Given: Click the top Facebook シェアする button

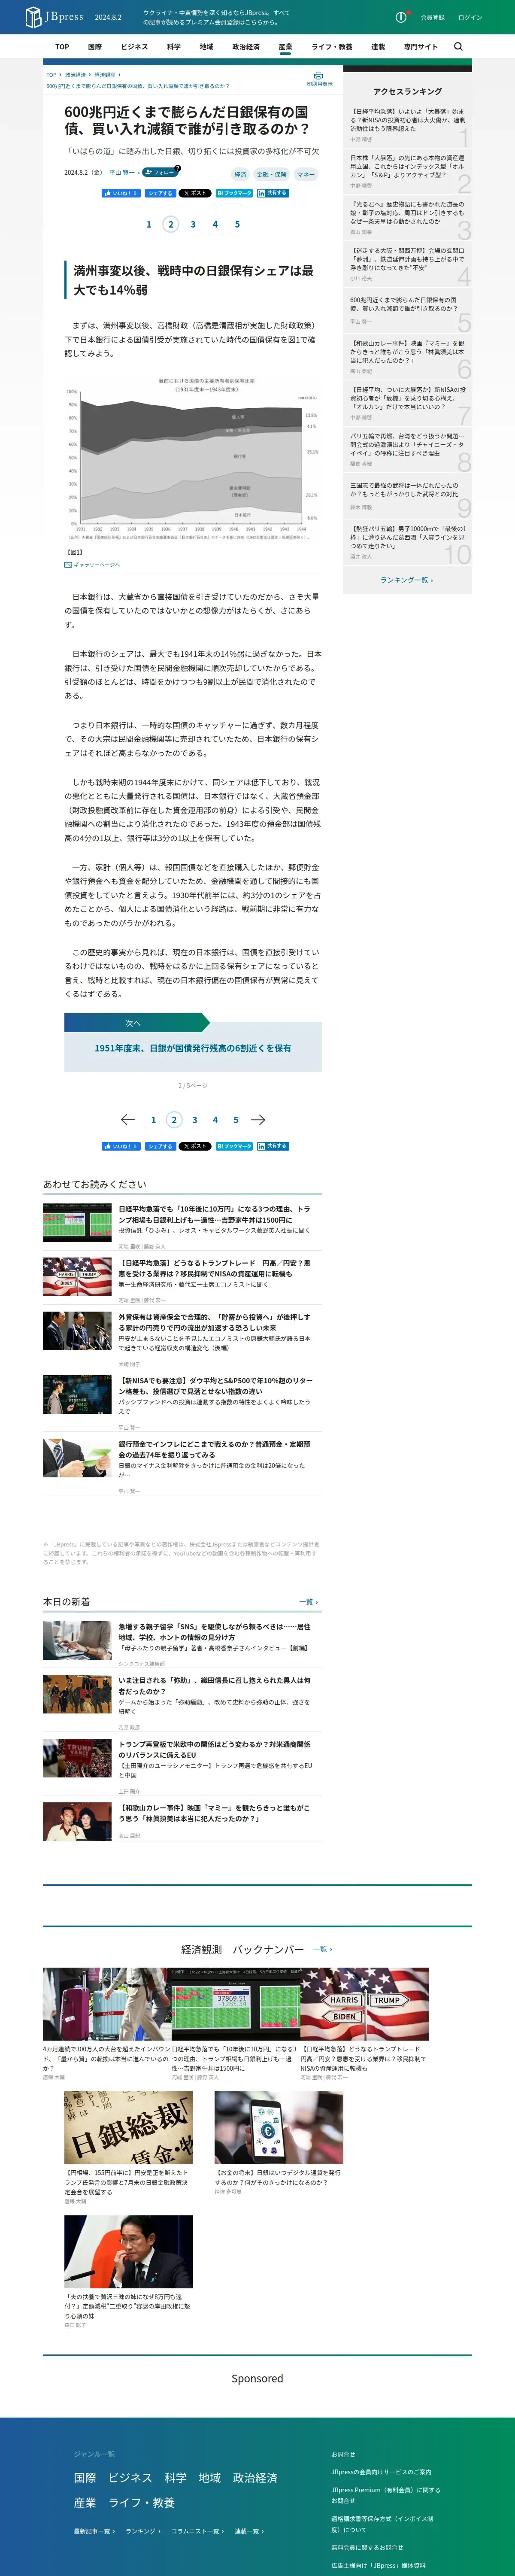Looking at the screenshot, I should (160, 193).
